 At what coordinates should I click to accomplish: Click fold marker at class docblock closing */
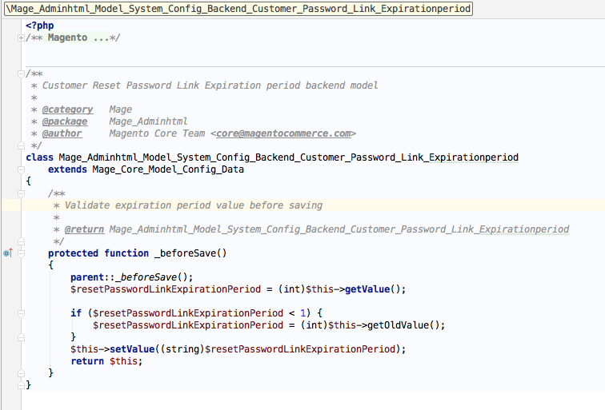(21, 145)
